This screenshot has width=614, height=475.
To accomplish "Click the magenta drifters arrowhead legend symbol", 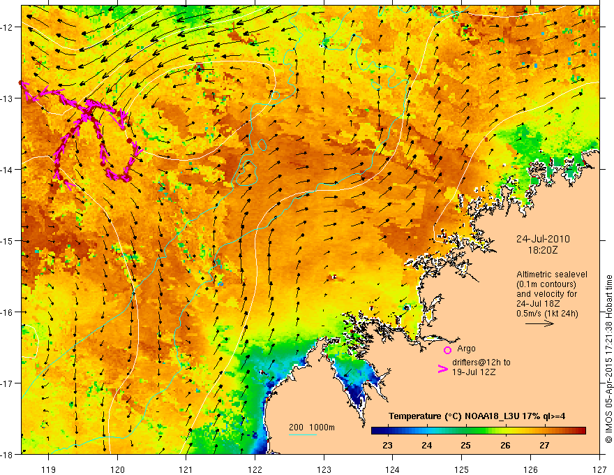I will [x=442, y=369].
